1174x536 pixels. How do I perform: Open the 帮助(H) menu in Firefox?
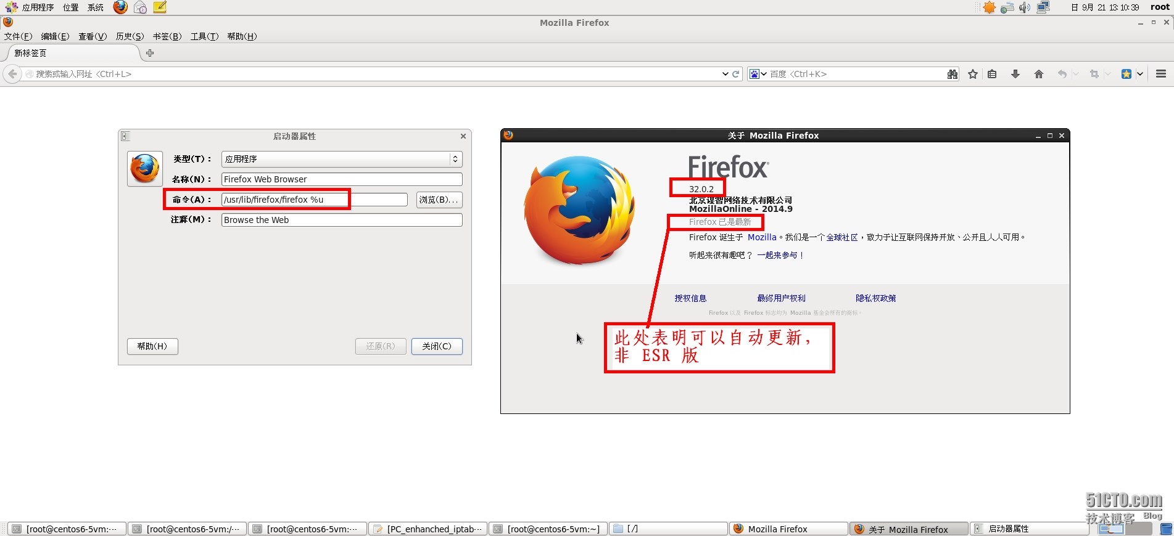point(242,36)
